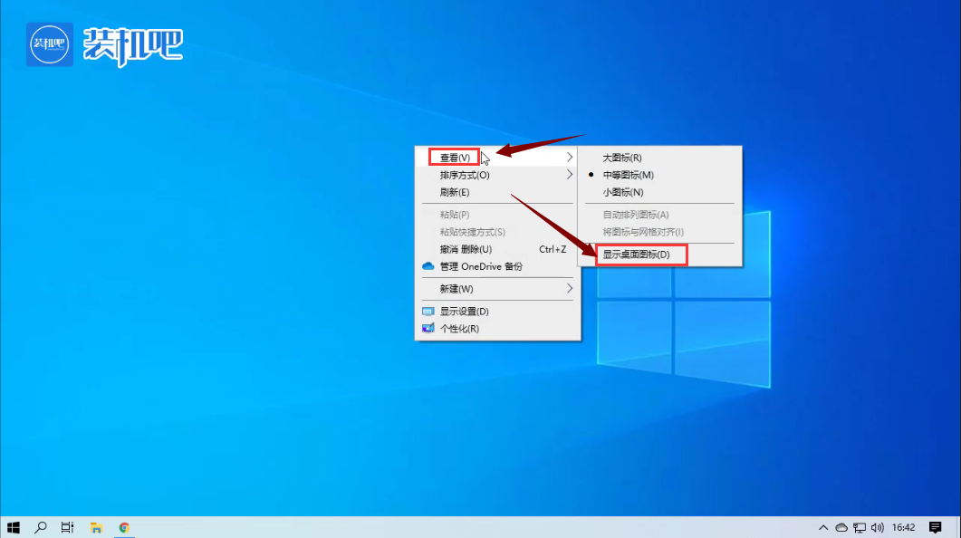Expand the 新建 submenu
Image resolution: width=961 pixels, height=538 pixels.
(453, 289)
